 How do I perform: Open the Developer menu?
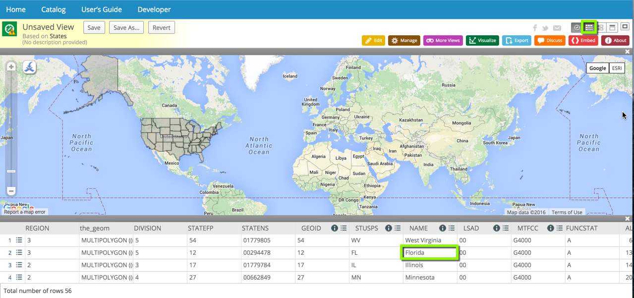(x=154, y=9)
